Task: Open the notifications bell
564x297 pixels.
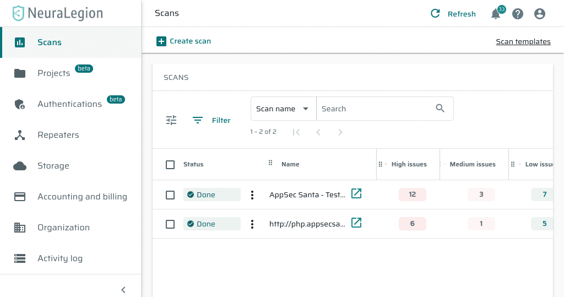Action: (496, 14)
